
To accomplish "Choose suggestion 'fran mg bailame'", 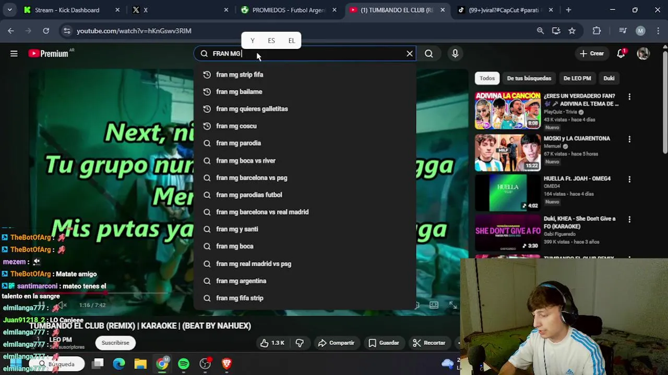I will 305,92.
